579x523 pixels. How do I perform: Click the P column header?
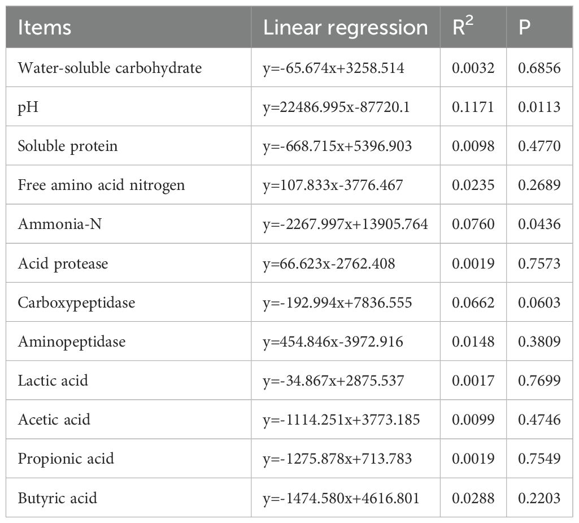[524, 28]
